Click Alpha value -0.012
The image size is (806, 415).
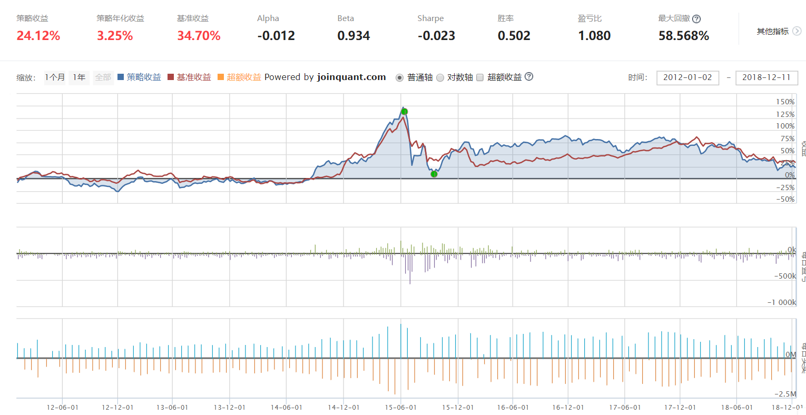[x=276, y=36]
